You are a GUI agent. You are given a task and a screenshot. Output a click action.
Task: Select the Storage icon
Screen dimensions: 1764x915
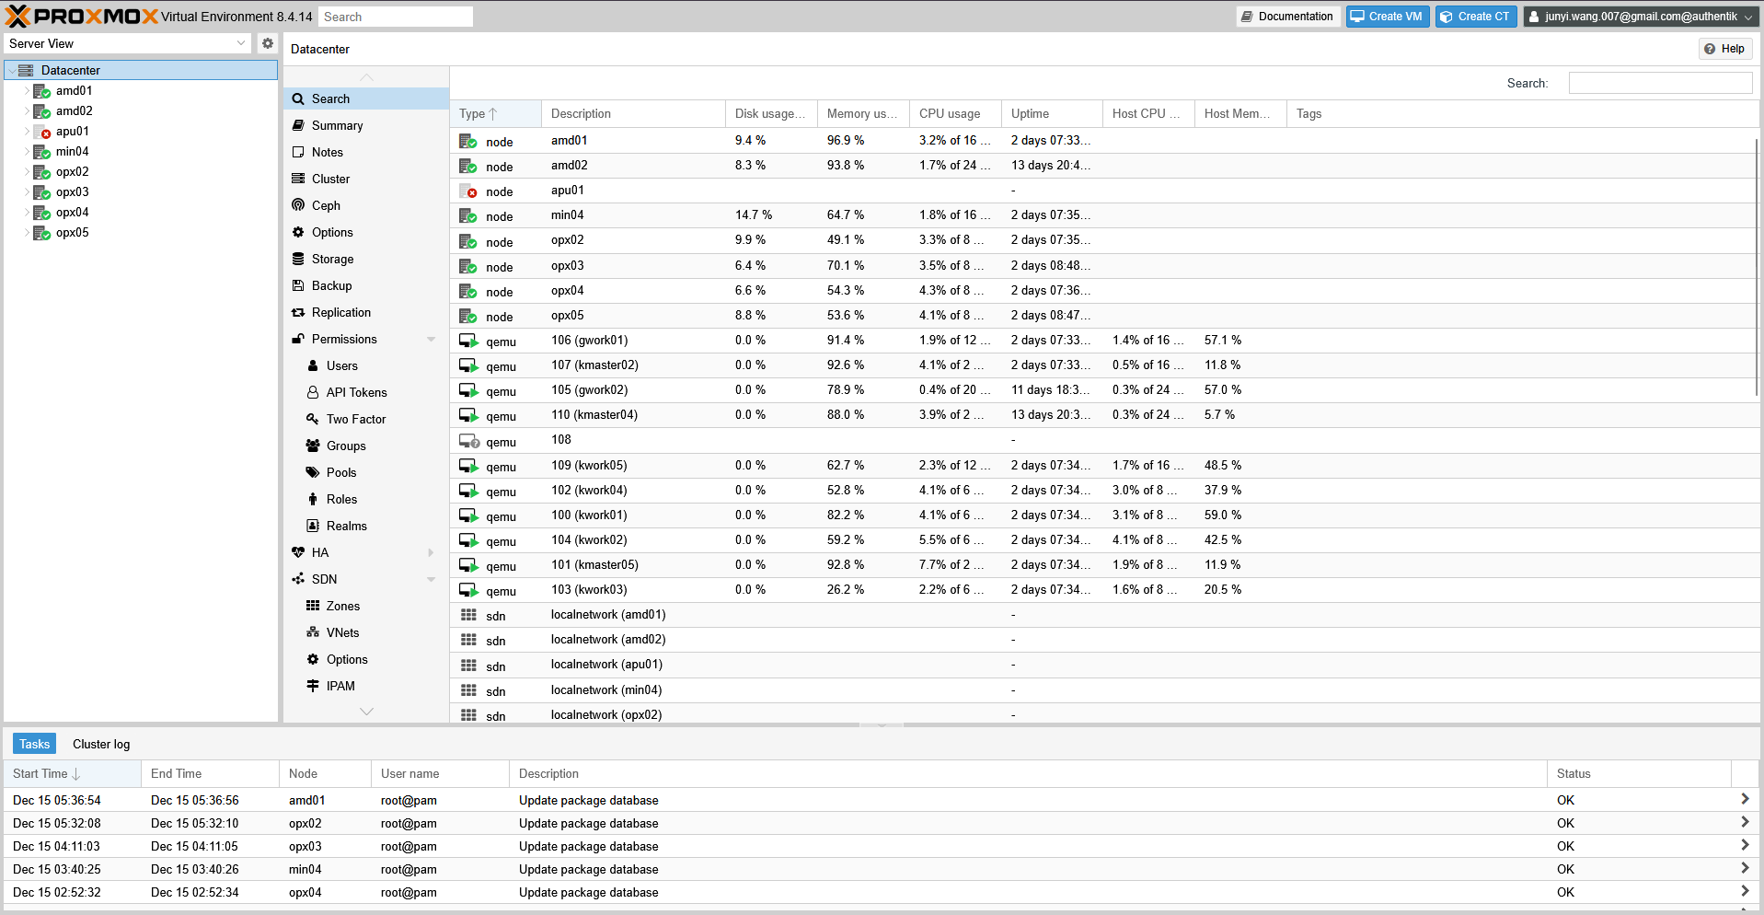[x=298, y=259]
